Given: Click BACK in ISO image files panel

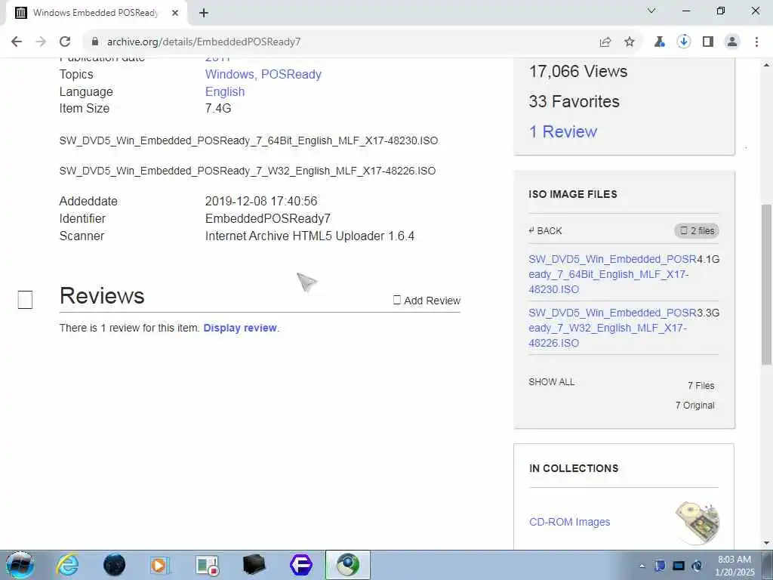Looking at the screenshot, I should pyautogui.click(x=545, y=231).
